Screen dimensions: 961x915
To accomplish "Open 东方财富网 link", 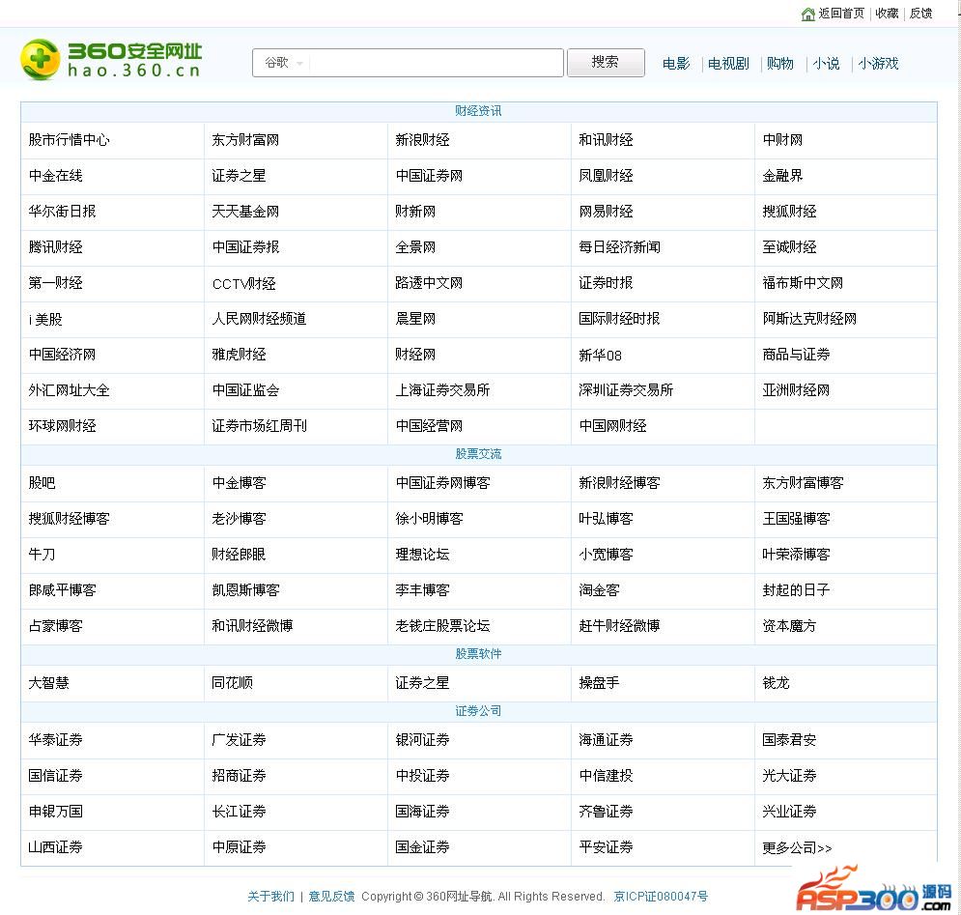I will coord(245,140).
